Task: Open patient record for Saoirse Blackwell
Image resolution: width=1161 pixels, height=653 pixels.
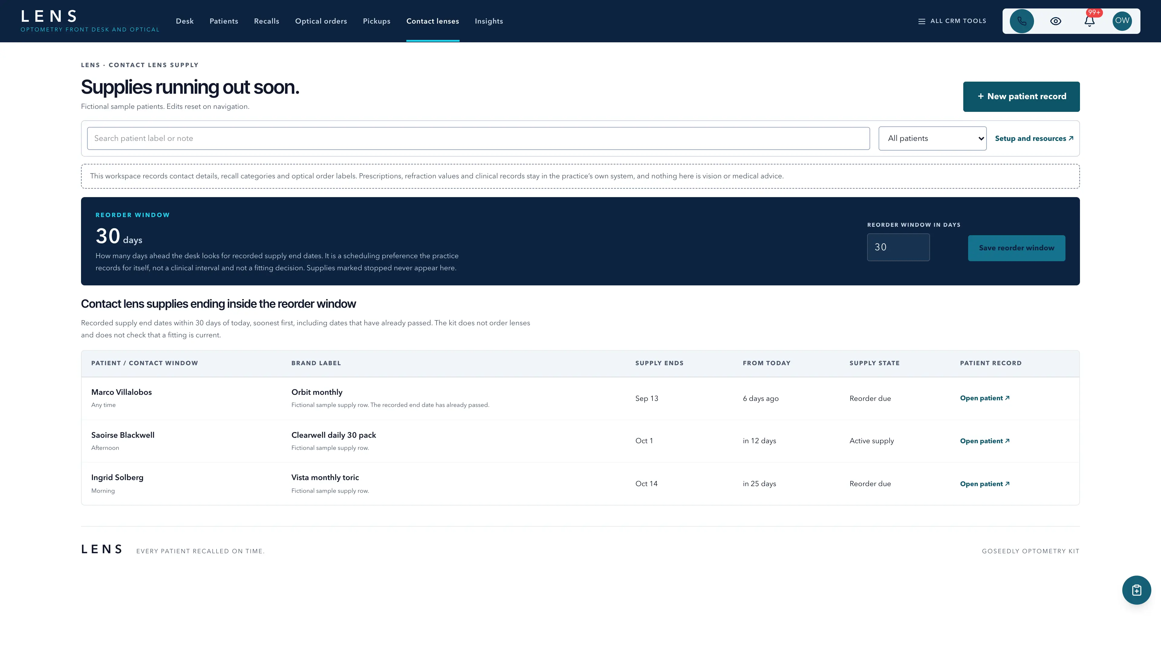Action: pyautogui.click(x=984, y=441)
